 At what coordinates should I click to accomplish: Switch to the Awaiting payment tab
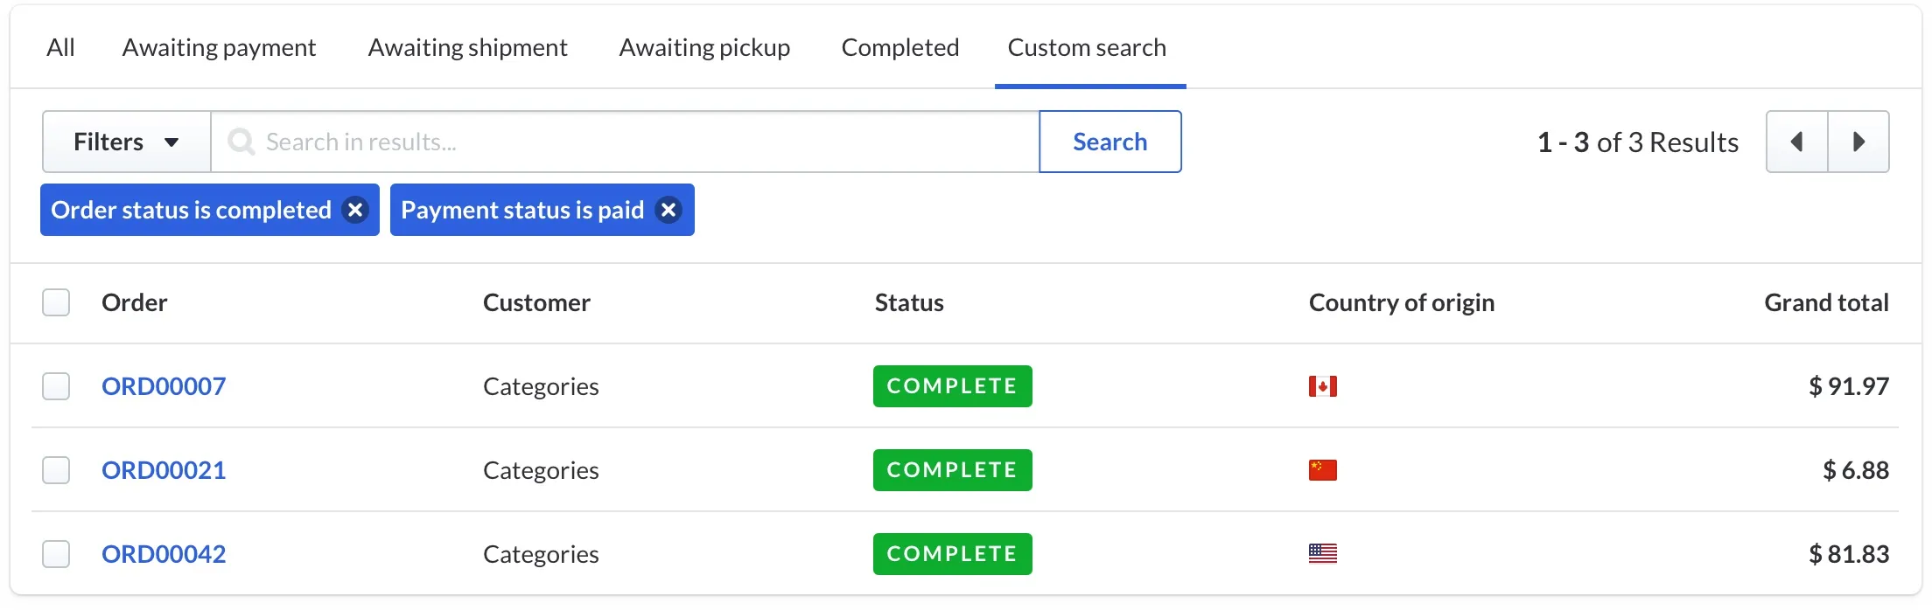click(219, 47)
